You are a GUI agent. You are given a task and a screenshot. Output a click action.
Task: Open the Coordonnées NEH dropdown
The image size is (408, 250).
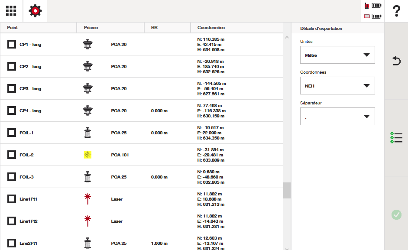tap(337, 86)
